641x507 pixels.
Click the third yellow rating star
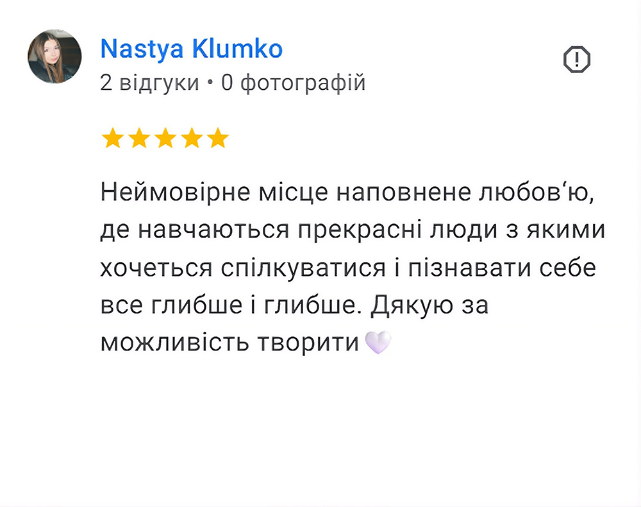point(165,138)
